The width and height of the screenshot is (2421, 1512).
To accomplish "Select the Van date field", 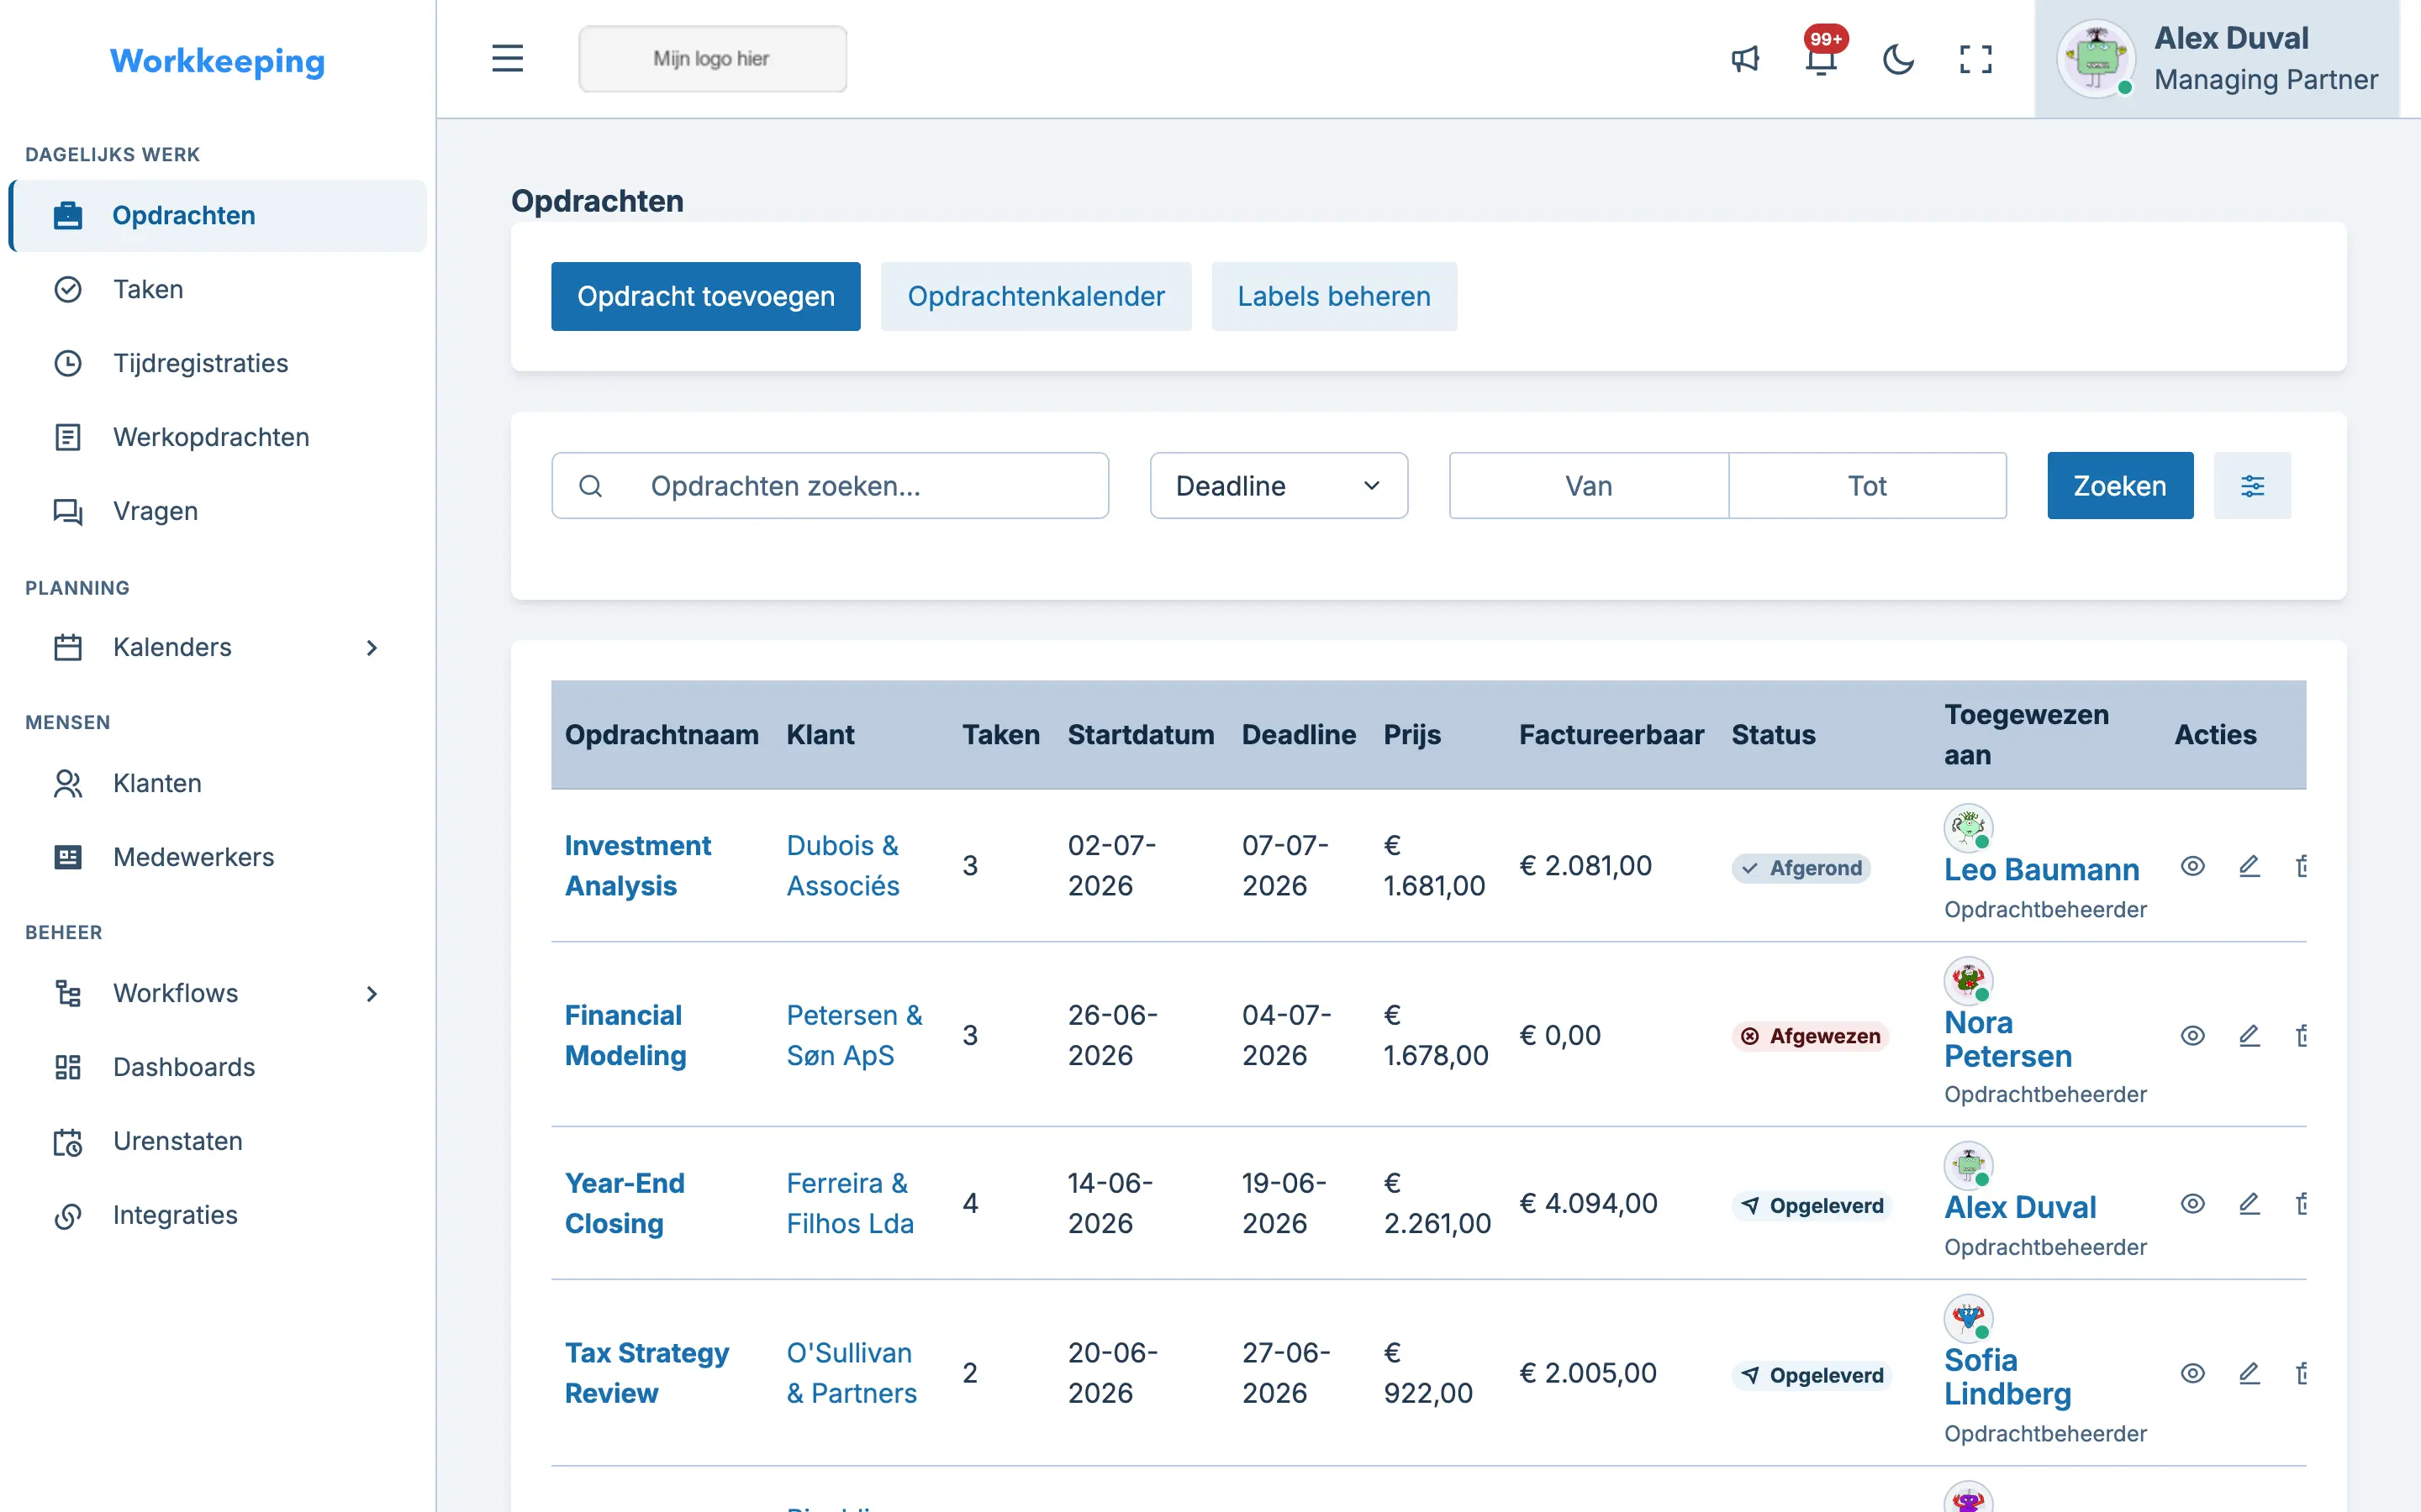I will pyautogui.click(x=1589, y=486).
